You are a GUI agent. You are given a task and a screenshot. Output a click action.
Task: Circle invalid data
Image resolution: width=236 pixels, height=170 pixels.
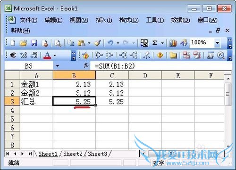(186, 55)
